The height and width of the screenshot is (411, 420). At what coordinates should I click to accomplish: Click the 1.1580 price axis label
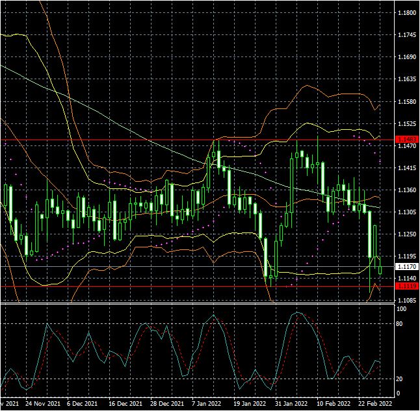(x=407, y=102)
